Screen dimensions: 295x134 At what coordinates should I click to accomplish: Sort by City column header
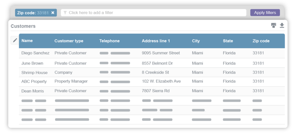click(196, 41)
